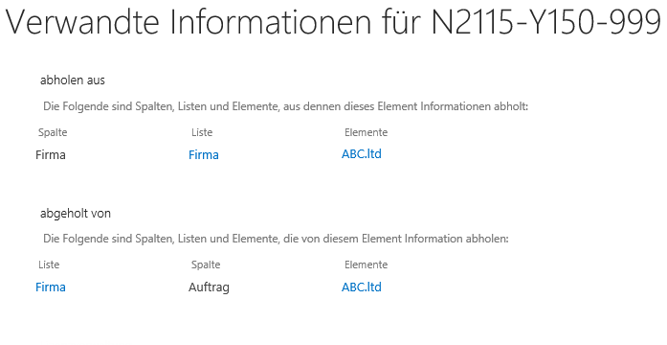This screenshot has width=667, height=345.
Task: Click description text ending with 'Information abholen:'
Action: [276, 239]
